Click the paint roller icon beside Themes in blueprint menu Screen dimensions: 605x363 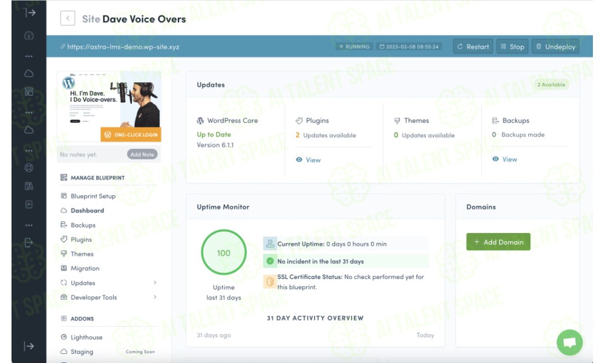(64, 253)
